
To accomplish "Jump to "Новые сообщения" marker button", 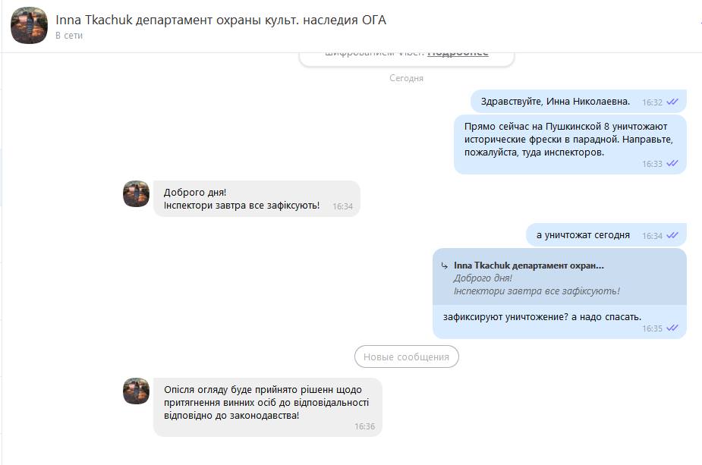I will [407, 357].
